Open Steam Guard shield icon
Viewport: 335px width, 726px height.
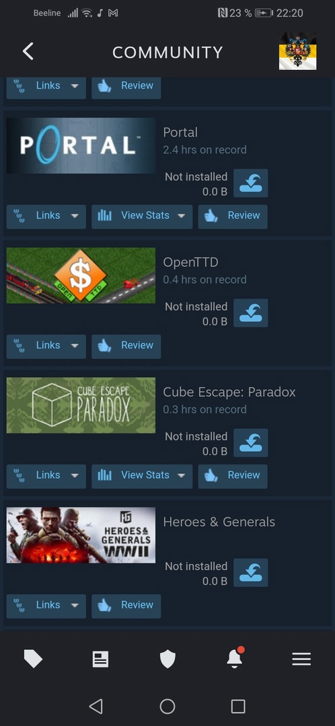point(167,659)
